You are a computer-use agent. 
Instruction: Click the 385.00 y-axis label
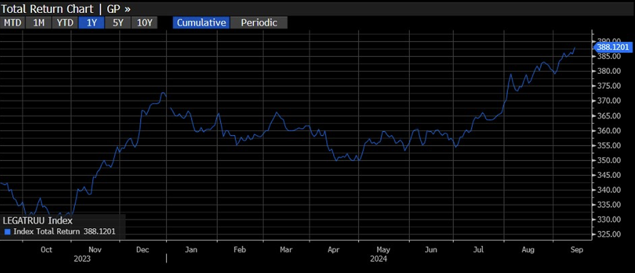pos(609,56)
